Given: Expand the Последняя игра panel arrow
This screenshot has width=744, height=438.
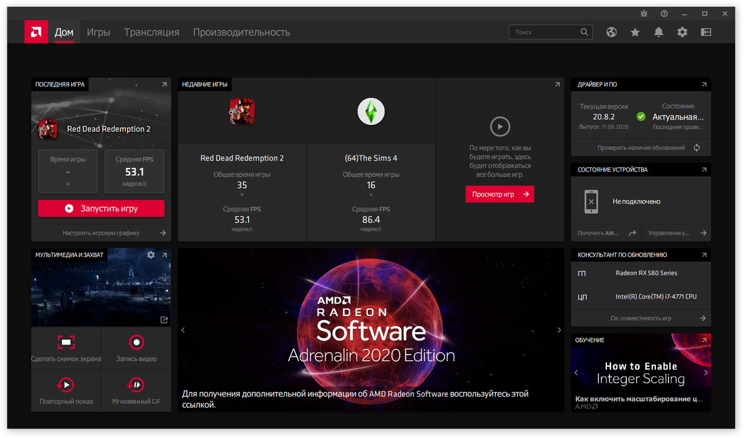Looking at the screenshot, I should (164, 84).
